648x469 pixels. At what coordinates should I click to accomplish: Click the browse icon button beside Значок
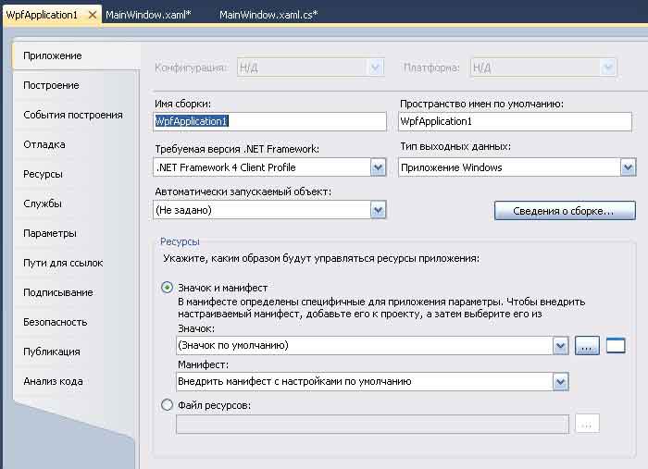(587, 346)
